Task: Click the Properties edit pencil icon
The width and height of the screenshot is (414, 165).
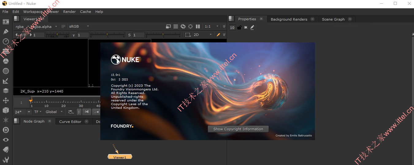Action: tap(252, 27)
